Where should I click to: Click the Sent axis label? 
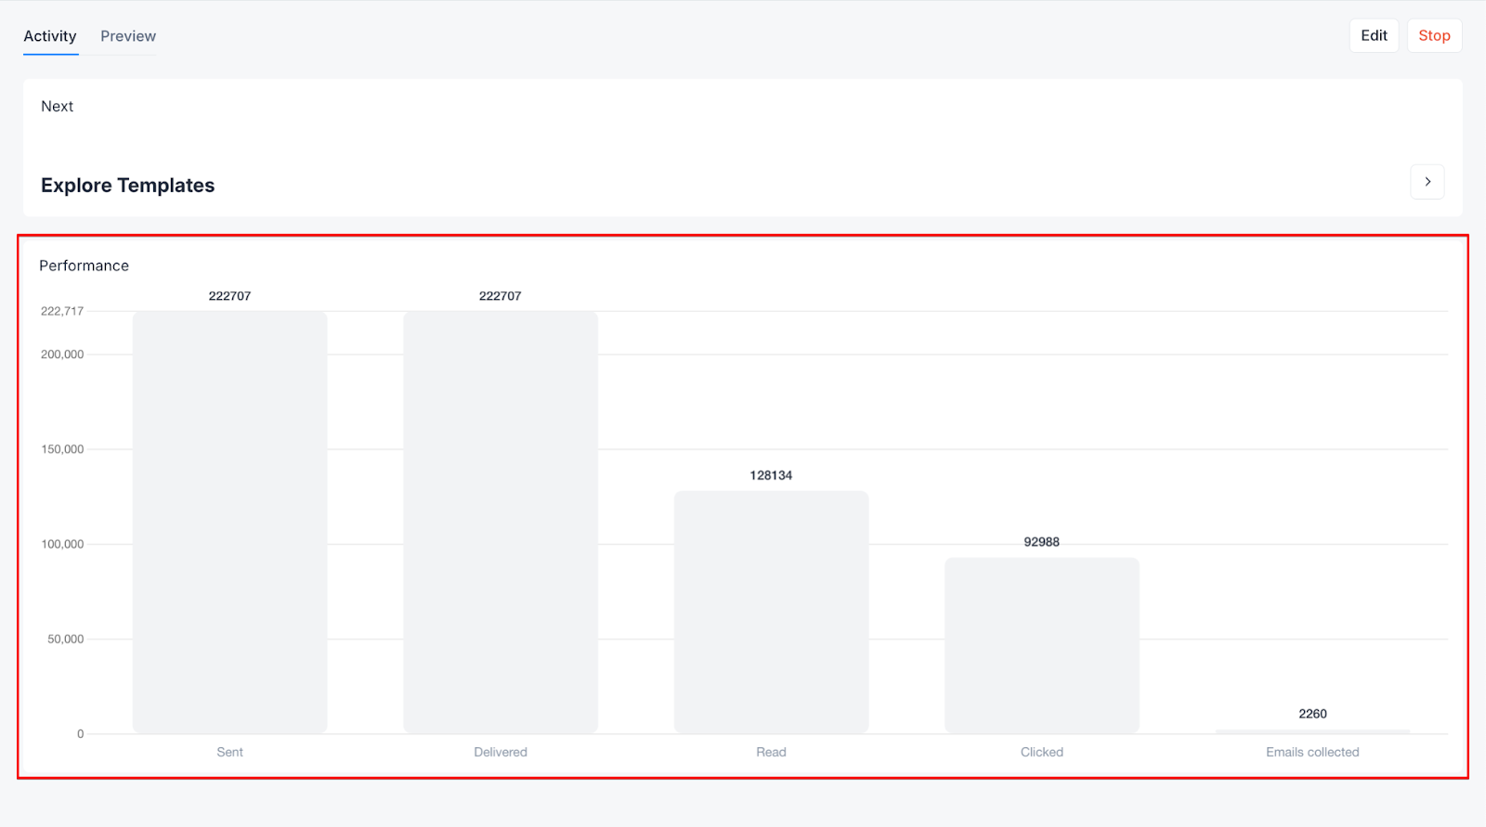click(x=229, y=752)
